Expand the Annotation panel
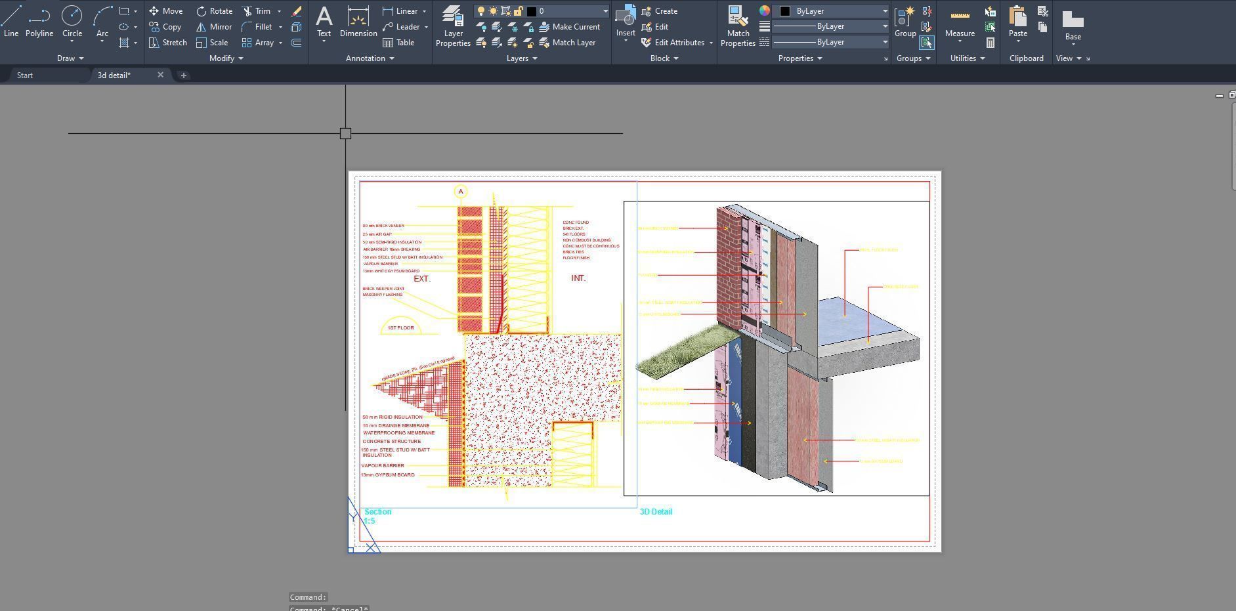This screenshot has height=611, width=1236. [370, 58]
